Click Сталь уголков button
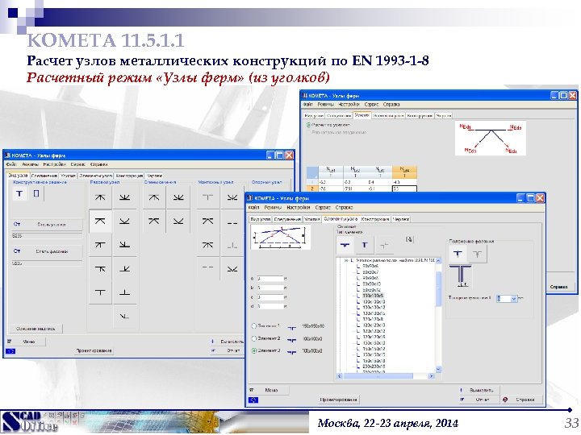The height and width of the screenshot is (435, 581). [x=48, y=225]
